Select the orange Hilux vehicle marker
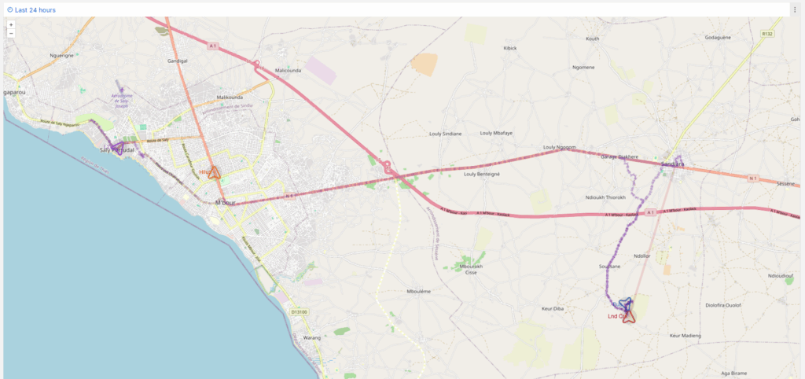The width and height of the screenshot is (805, 379). pos(213,174)
